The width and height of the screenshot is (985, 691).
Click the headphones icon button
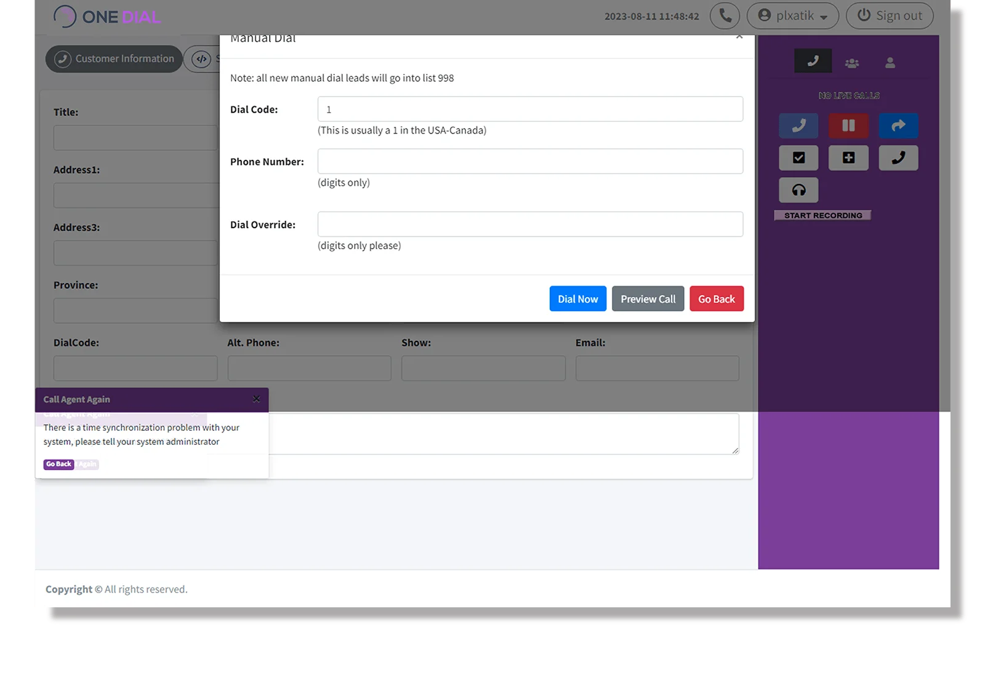[798, 190]
